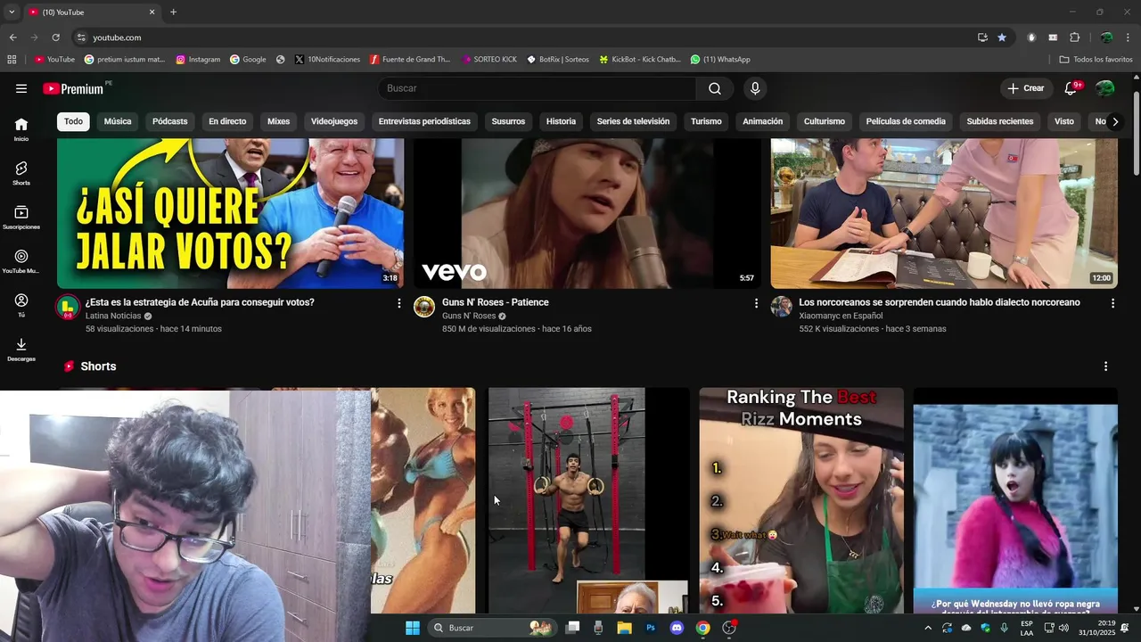
Task: Click the Crear button
Action: 1025,88
